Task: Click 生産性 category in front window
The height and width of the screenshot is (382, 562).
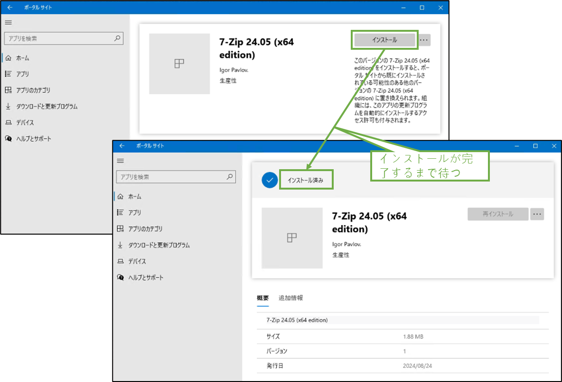Action: pyautogui.click(x=340, y=255)
